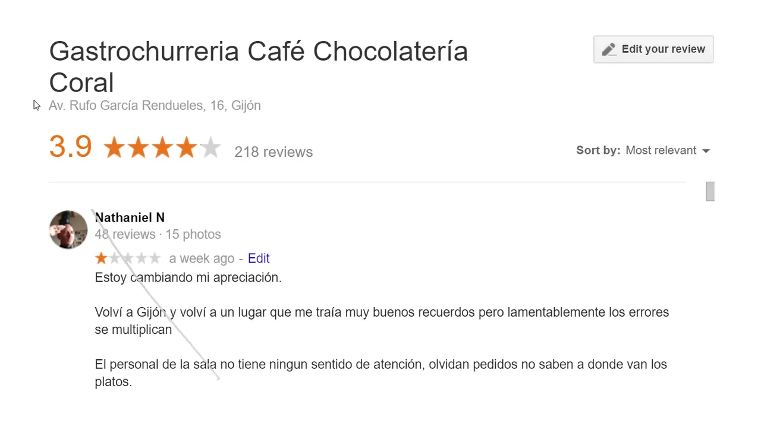Click the Edit your review button
The image size is (761, 436).
[x=653, y=49]
